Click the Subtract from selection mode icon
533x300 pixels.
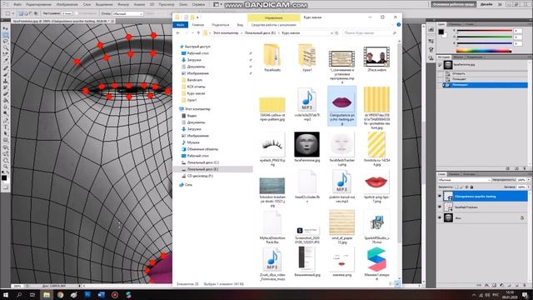pos(31,13)
